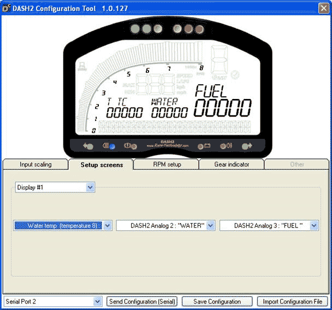
Task: Click the right turn indicator warning light
Action: click(245, 146)
